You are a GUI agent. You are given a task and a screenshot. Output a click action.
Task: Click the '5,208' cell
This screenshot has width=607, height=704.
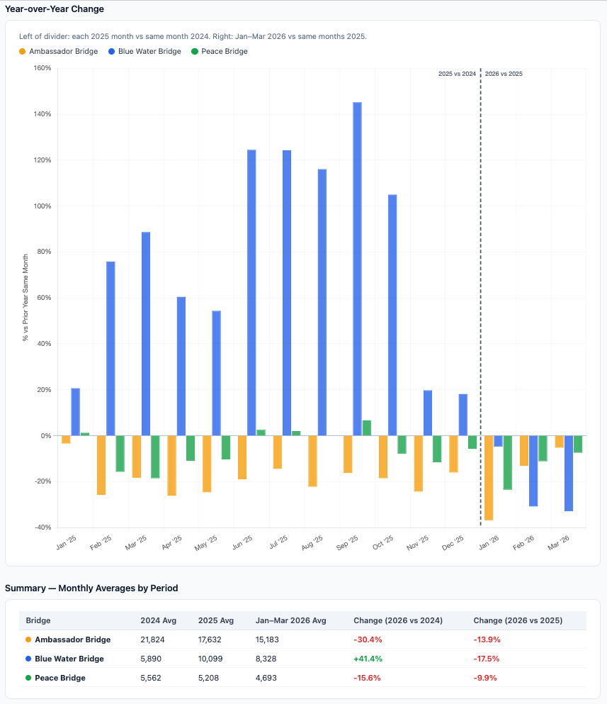[209, 678]
